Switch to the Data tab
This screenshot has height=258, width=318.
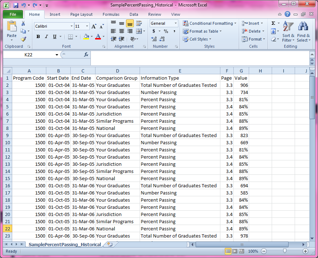(134, 14)
